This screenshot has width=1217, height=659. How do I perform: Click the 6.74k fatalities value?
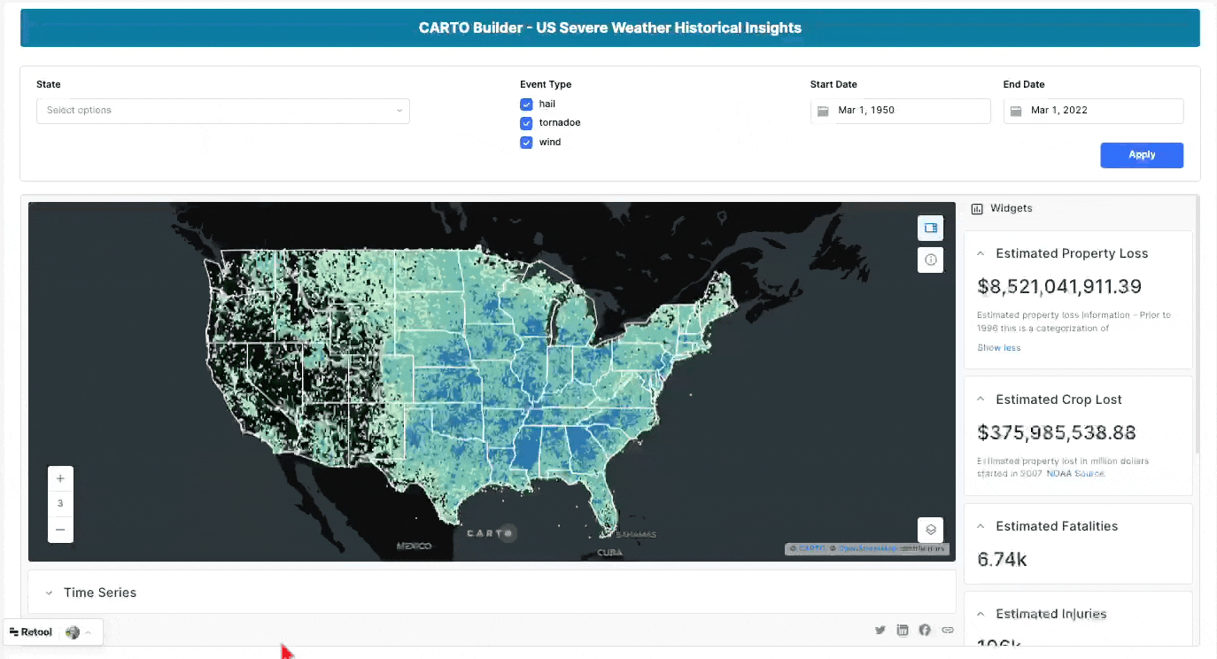coord(1003,559)
